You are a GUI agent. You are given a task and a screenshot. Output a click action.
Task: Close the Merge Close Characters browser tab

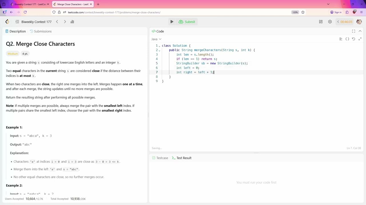click(x=91, y=4)
